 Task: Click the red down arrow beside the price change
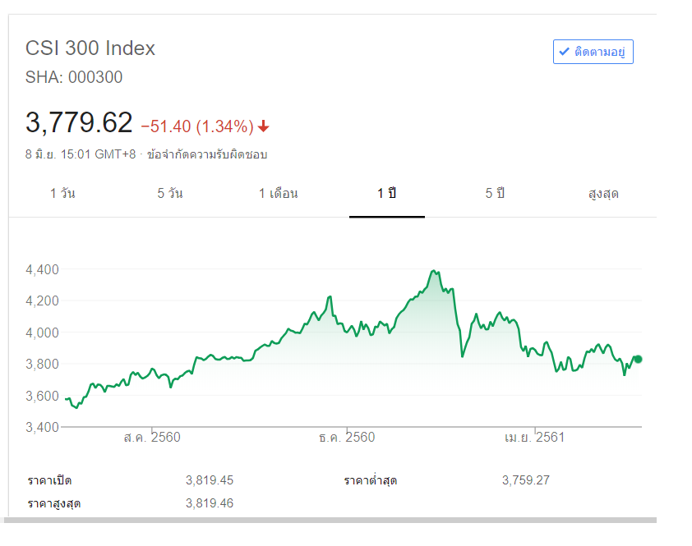point(263,126)
